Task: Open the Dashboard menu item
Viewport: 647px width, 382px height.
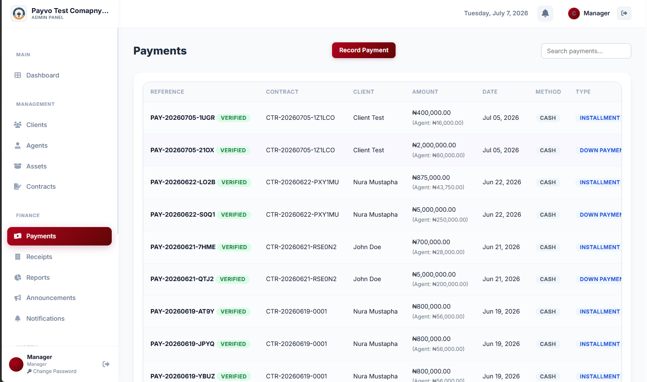Action: [x=59, y=75]
